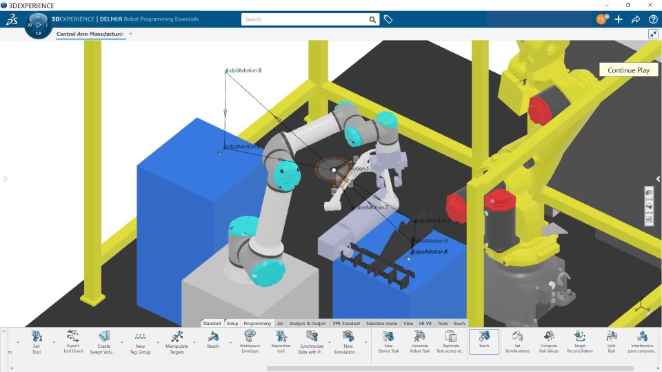Open the tag icon beside search

coord(388,19)
